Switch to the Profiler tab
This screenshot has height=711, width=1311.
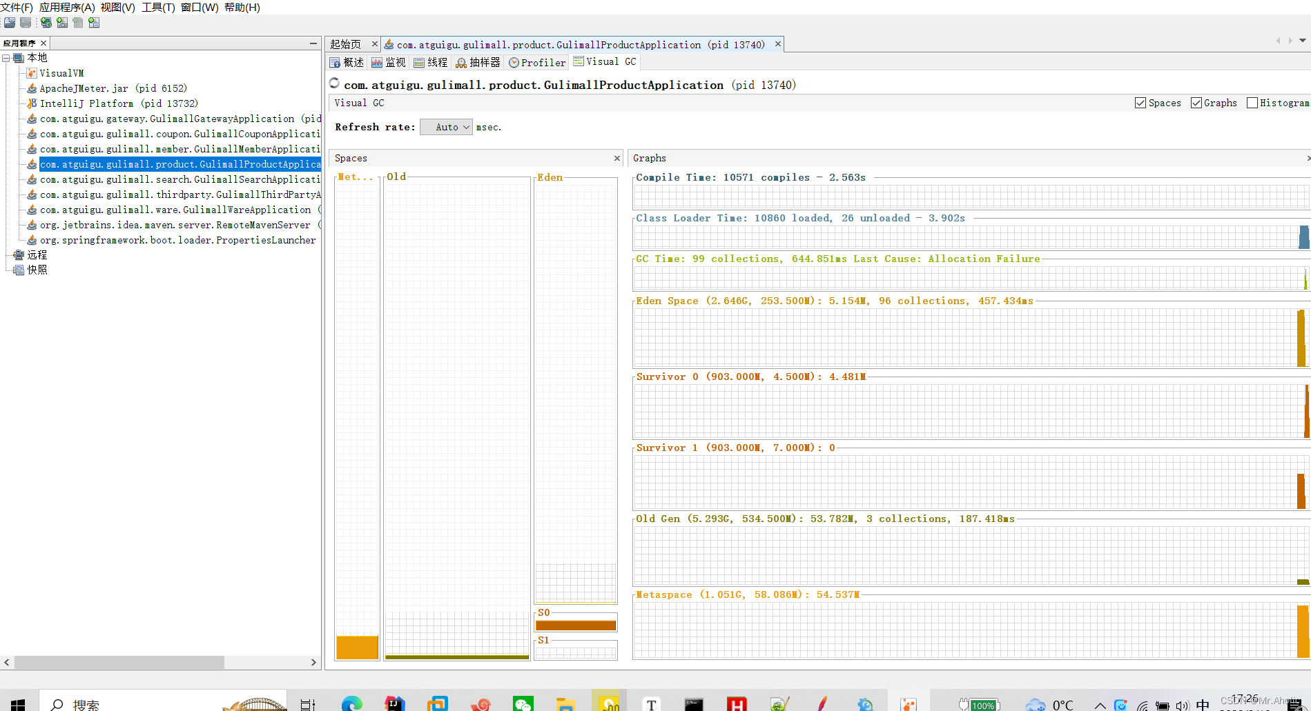tap(537, 63)
